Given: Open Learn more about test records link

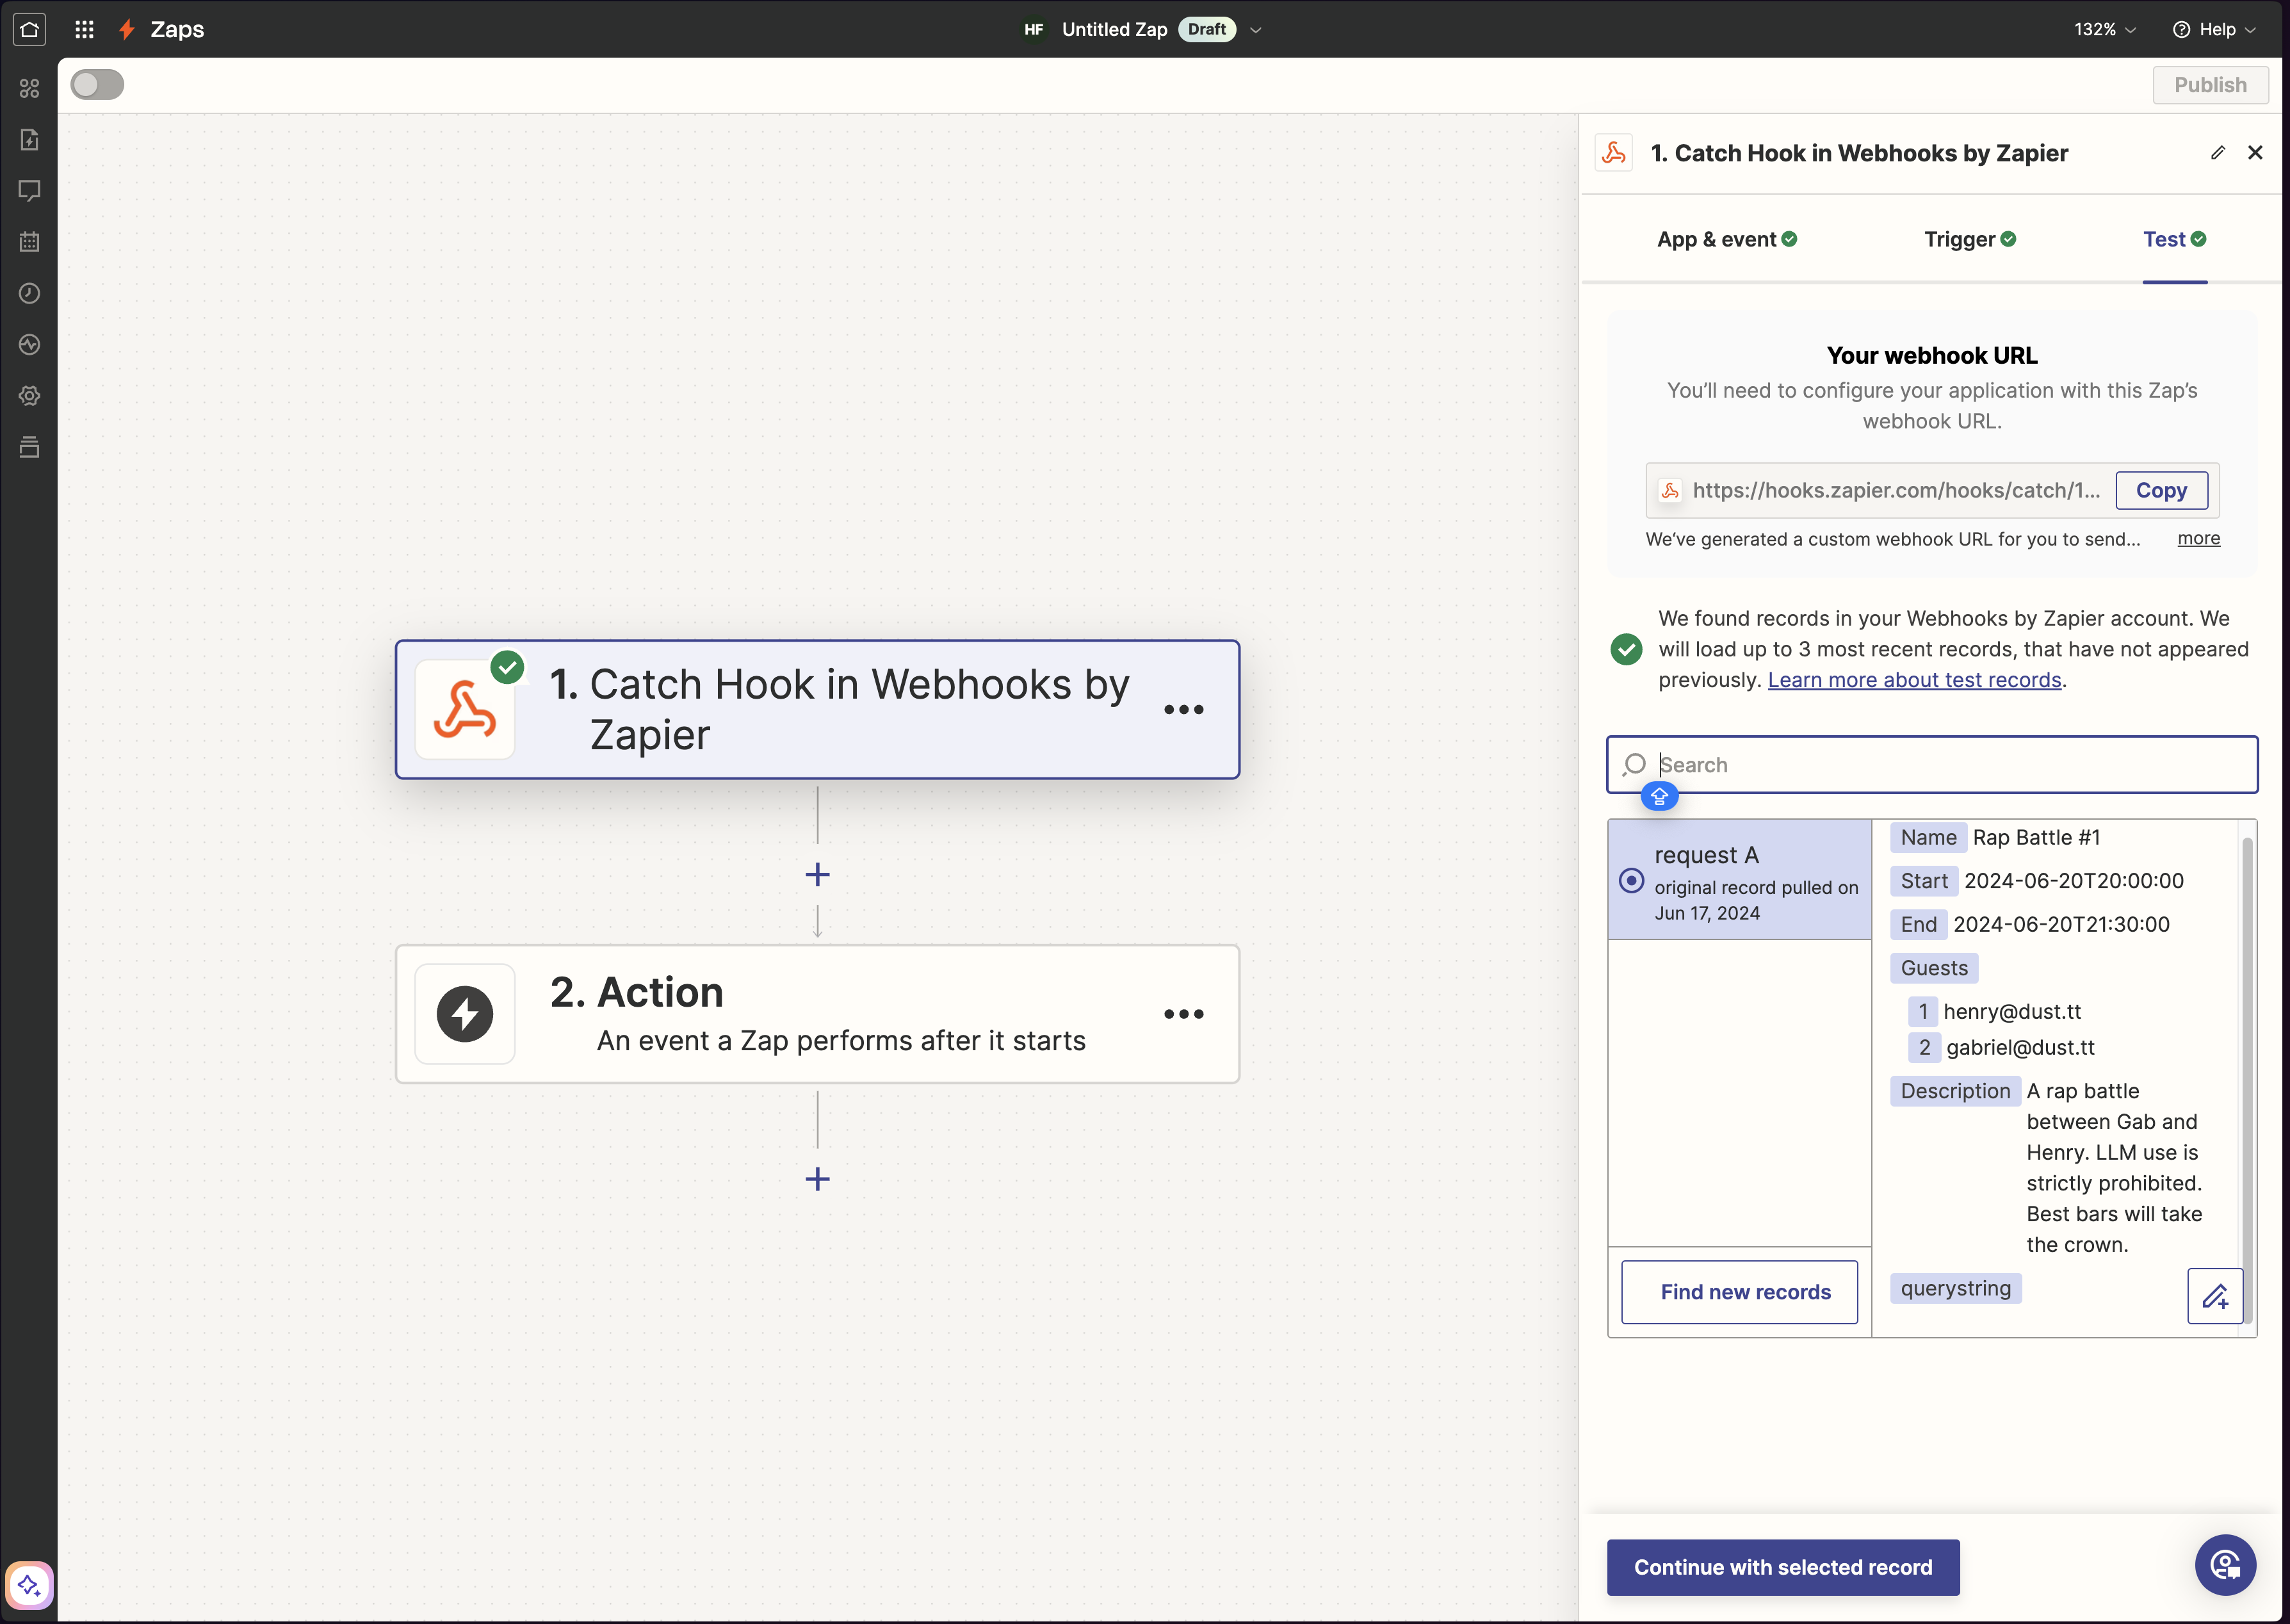Looking at the screenshot, I should coord(1914,680).
